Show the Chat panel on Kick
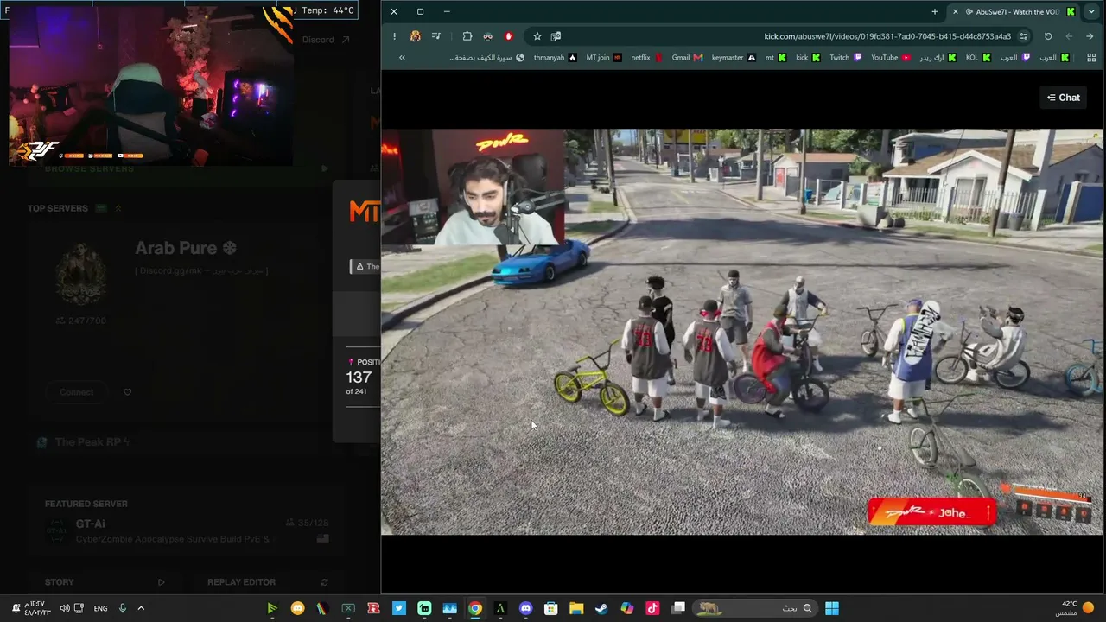Image resolution: width=1106 pixels, height=622 pixels. coord(1063,98)
